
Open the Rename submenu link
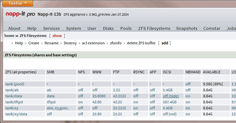(x=52, y=43)
